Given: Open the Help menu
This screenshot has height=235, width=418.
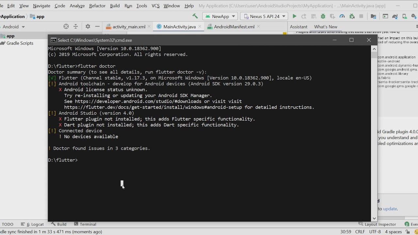Looking at the screenshot, I should coord(189,6).
